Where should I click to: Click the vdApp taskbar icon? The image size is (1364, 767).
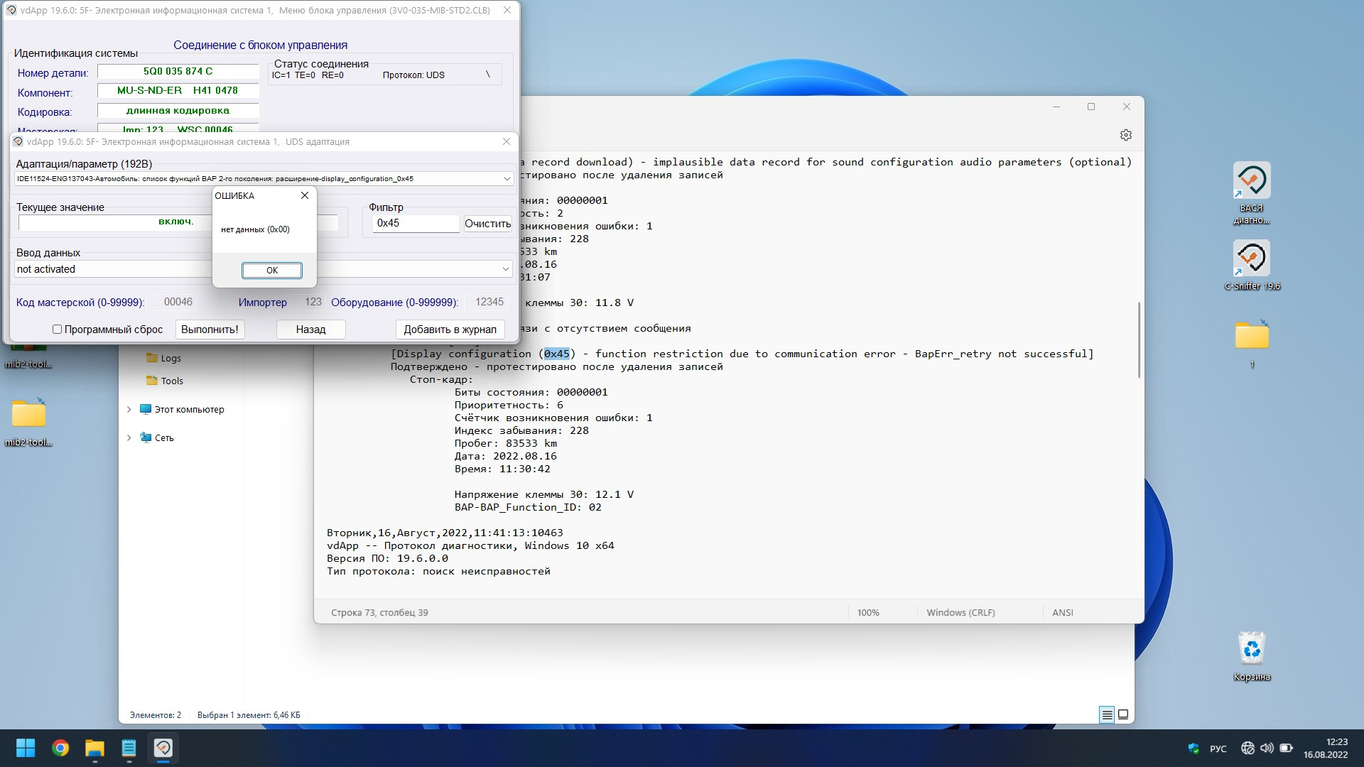tap(163, 748)
